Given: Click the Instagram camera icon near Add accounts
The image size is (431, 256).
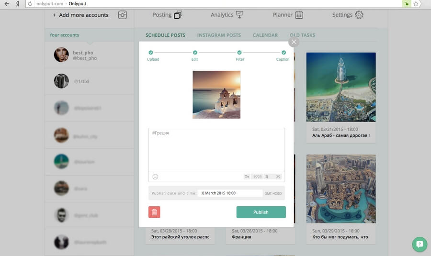Looking at the screenshot, I should (x=123, y=15).
